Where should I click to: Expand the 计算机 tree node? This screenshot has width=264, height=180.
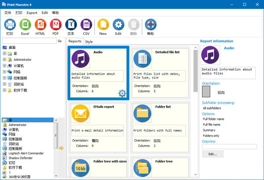(4, 66)
